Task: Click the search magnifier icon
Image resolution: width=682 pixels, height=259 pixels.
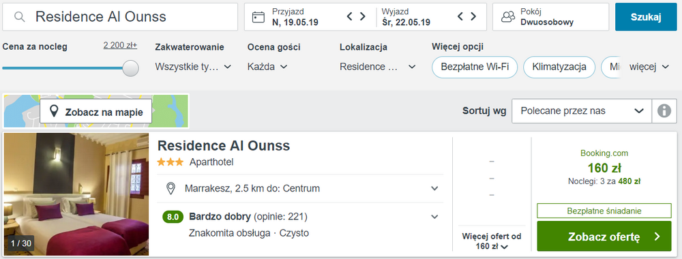Action: tap(20, 17)
